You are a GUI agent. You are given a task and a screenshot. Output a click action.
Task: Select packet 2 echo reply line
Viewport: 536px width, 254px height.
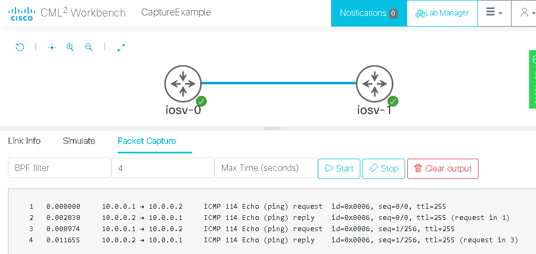click(269, 217)
